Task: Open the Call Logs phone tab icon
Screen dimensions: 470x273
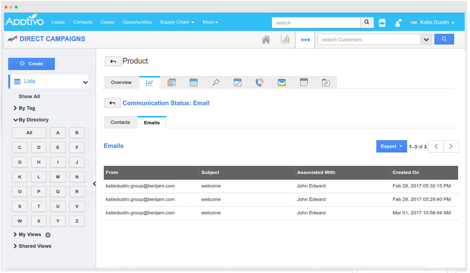Action: pos(260,82)
